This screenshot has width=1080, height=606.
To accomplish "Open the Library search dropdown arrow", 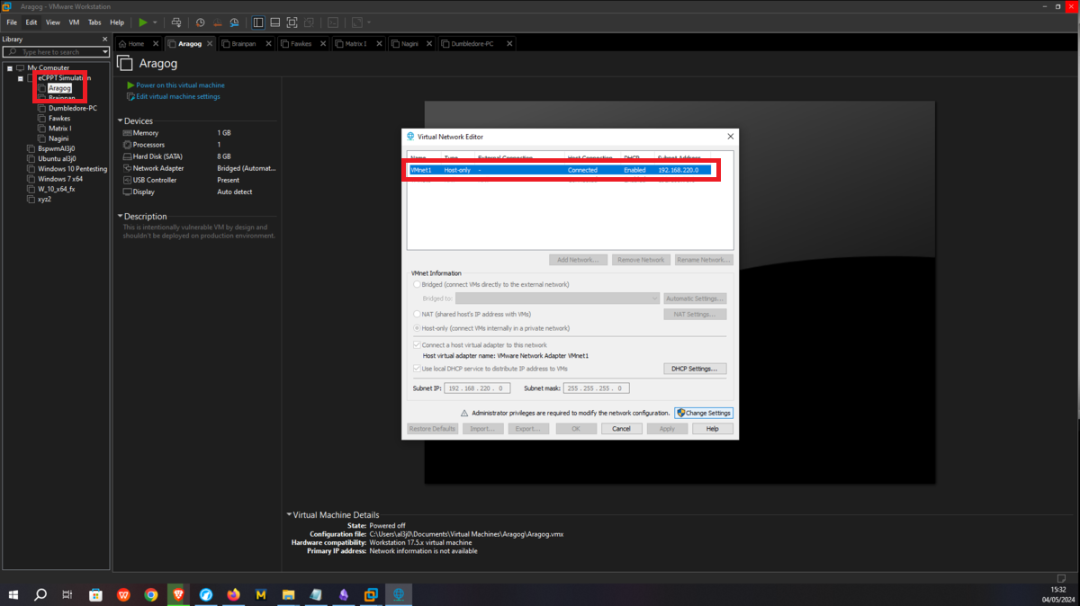I will pyautogui.click(x=104, y=52).
